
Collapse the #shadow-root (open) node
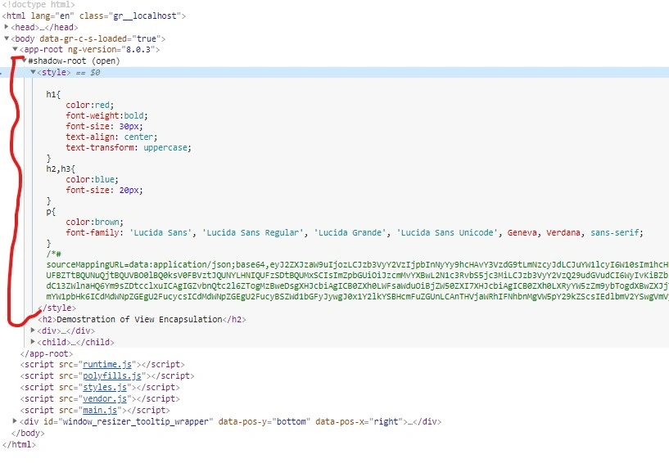(25, 60)
